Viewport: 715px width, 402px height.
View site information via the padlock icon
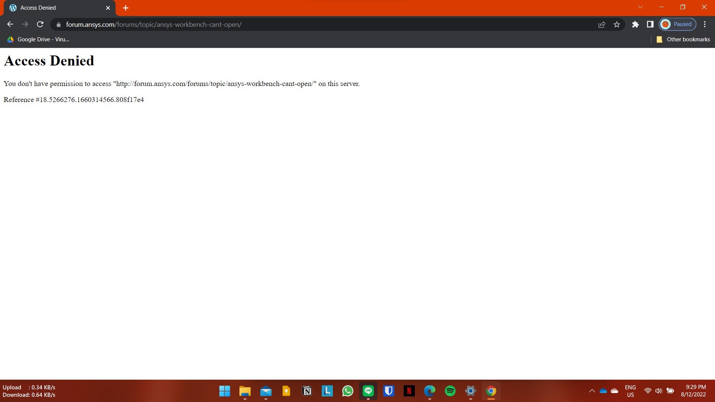[x=58, y=25]
